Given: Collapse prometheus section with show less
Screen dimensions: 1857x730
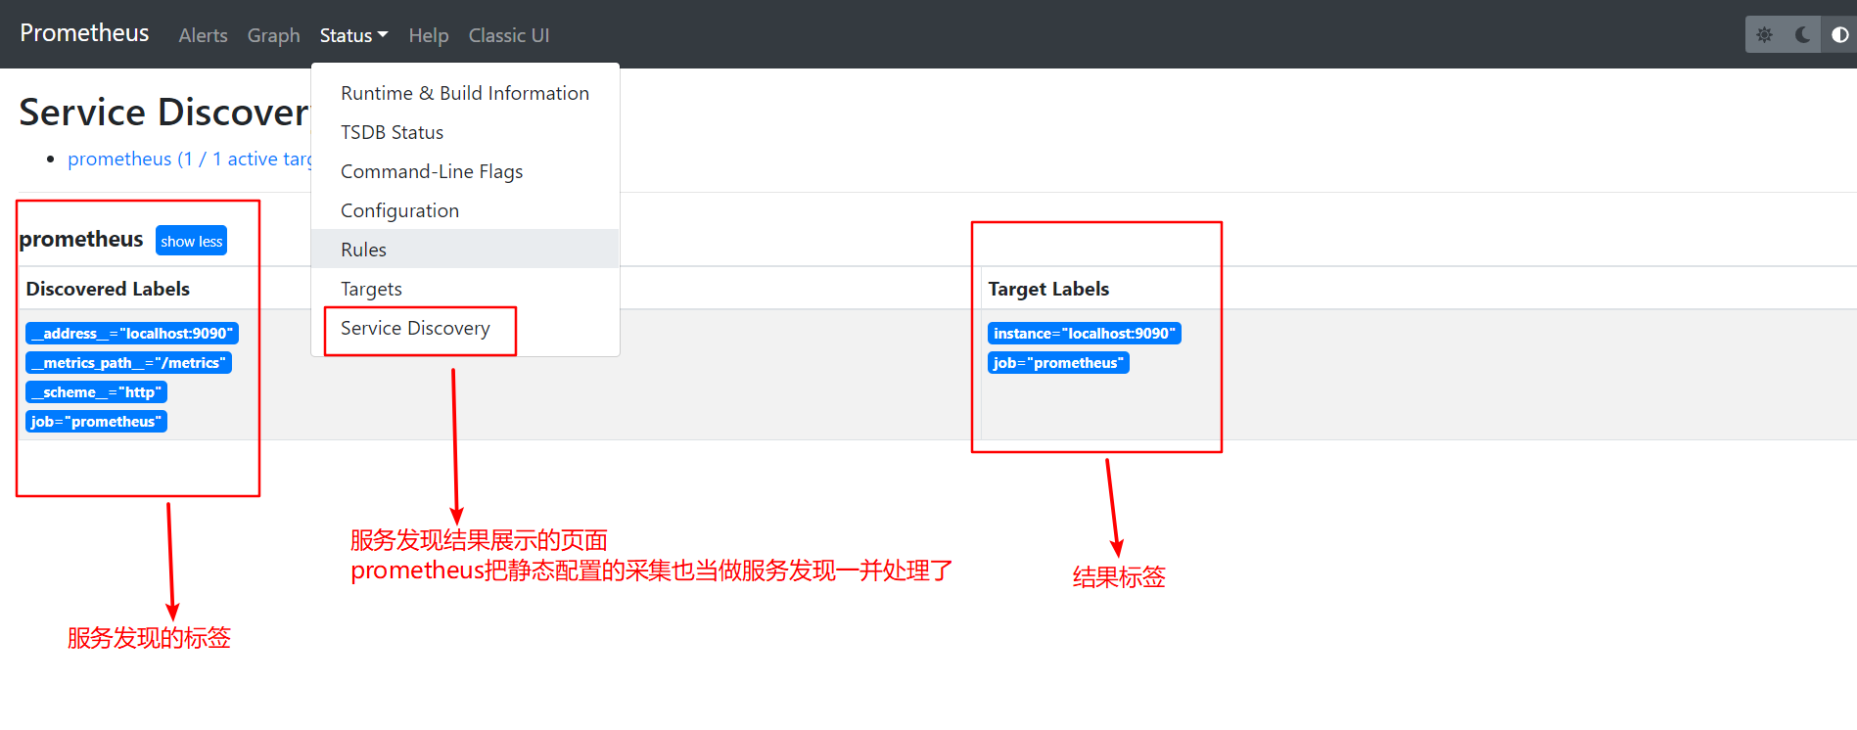Looking at the screenshot, I should pos(192,241).
